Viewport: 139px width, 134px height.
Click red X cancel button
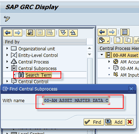click(130, 122)
